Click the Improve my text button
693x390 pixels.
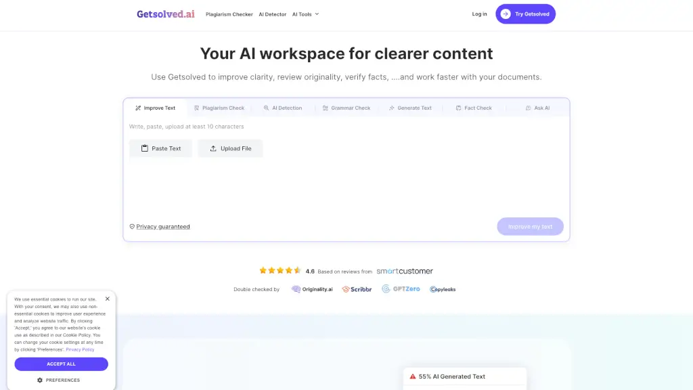click(530, 226)
